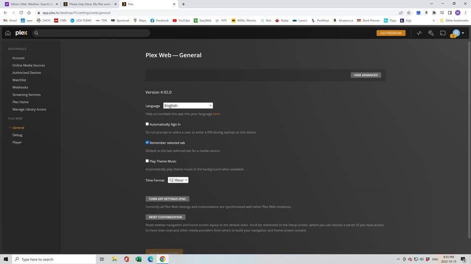Open the Amazon.ca bookmark

coord(343,20)
